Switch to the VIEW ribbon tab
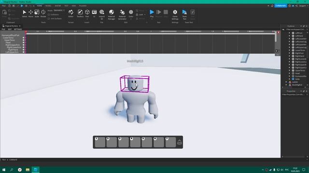The image size is (309, 173). pyautogui.click(x=74, y=6)
